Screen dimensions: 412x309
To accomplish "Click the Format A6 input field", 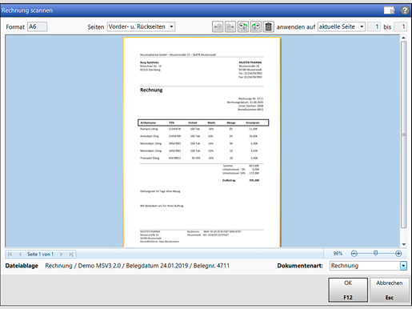I will [x=37, y=26].
